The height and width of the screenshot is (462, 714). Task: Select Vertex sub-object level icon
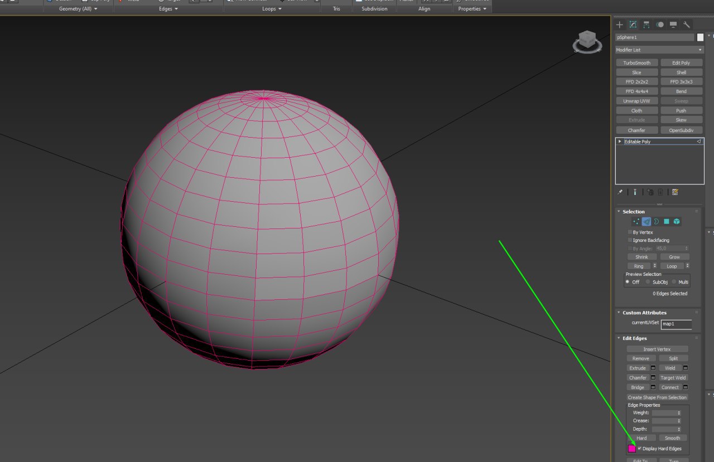point(636,221)
